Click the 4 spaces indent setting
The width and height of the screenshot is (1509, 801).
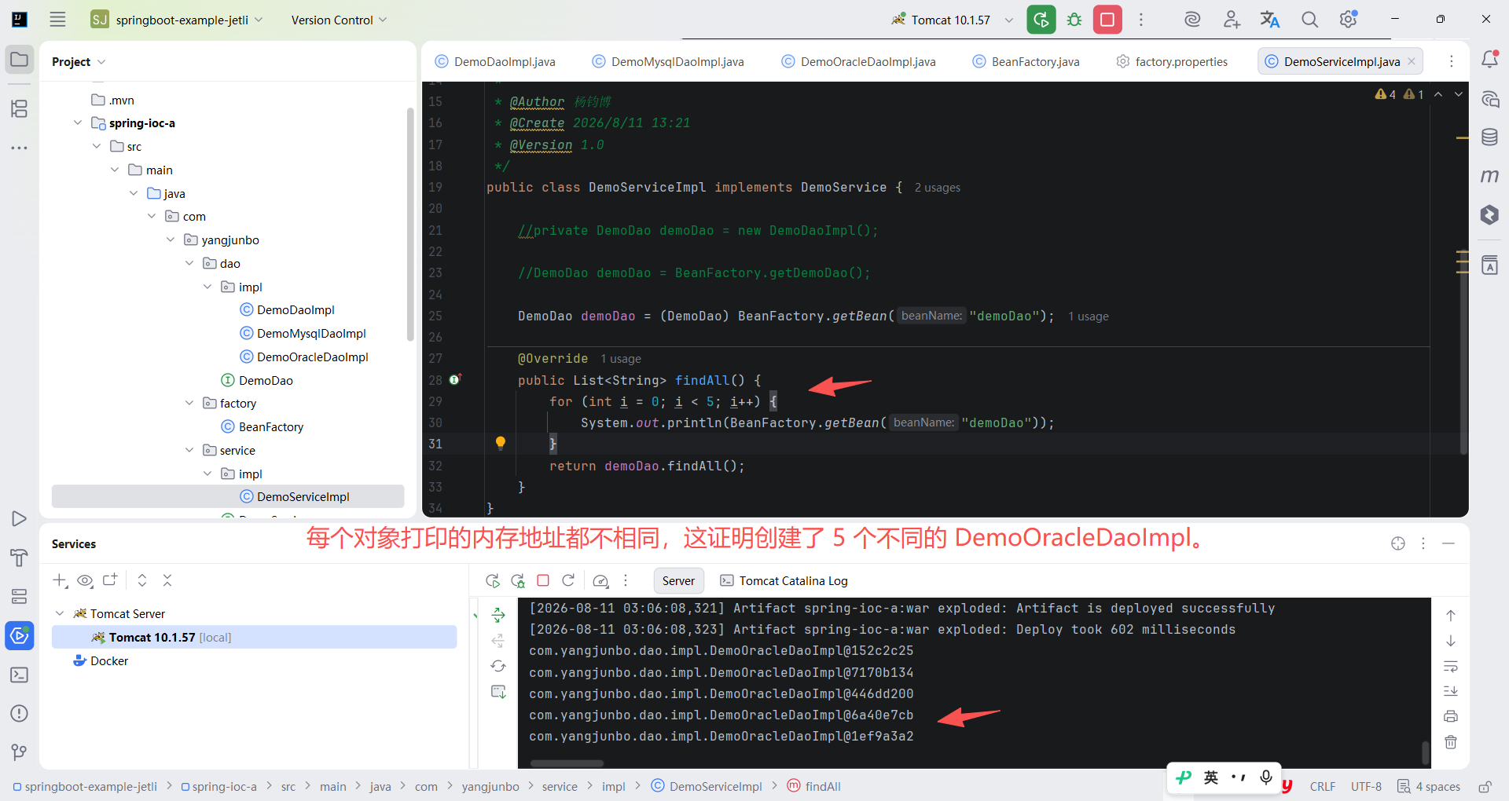pos(1429,786)
